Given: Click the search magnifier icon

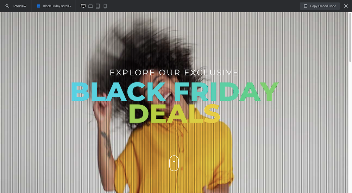Looking at the screenshot, I should pos(7,6).
